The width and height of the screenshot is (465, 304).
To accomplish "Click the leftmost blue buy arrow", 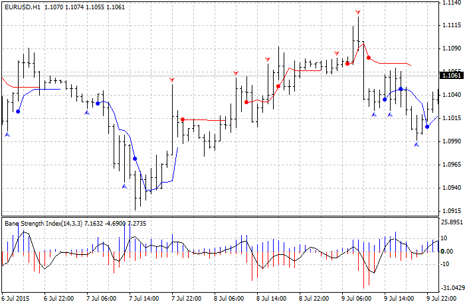I will [7, 134].
